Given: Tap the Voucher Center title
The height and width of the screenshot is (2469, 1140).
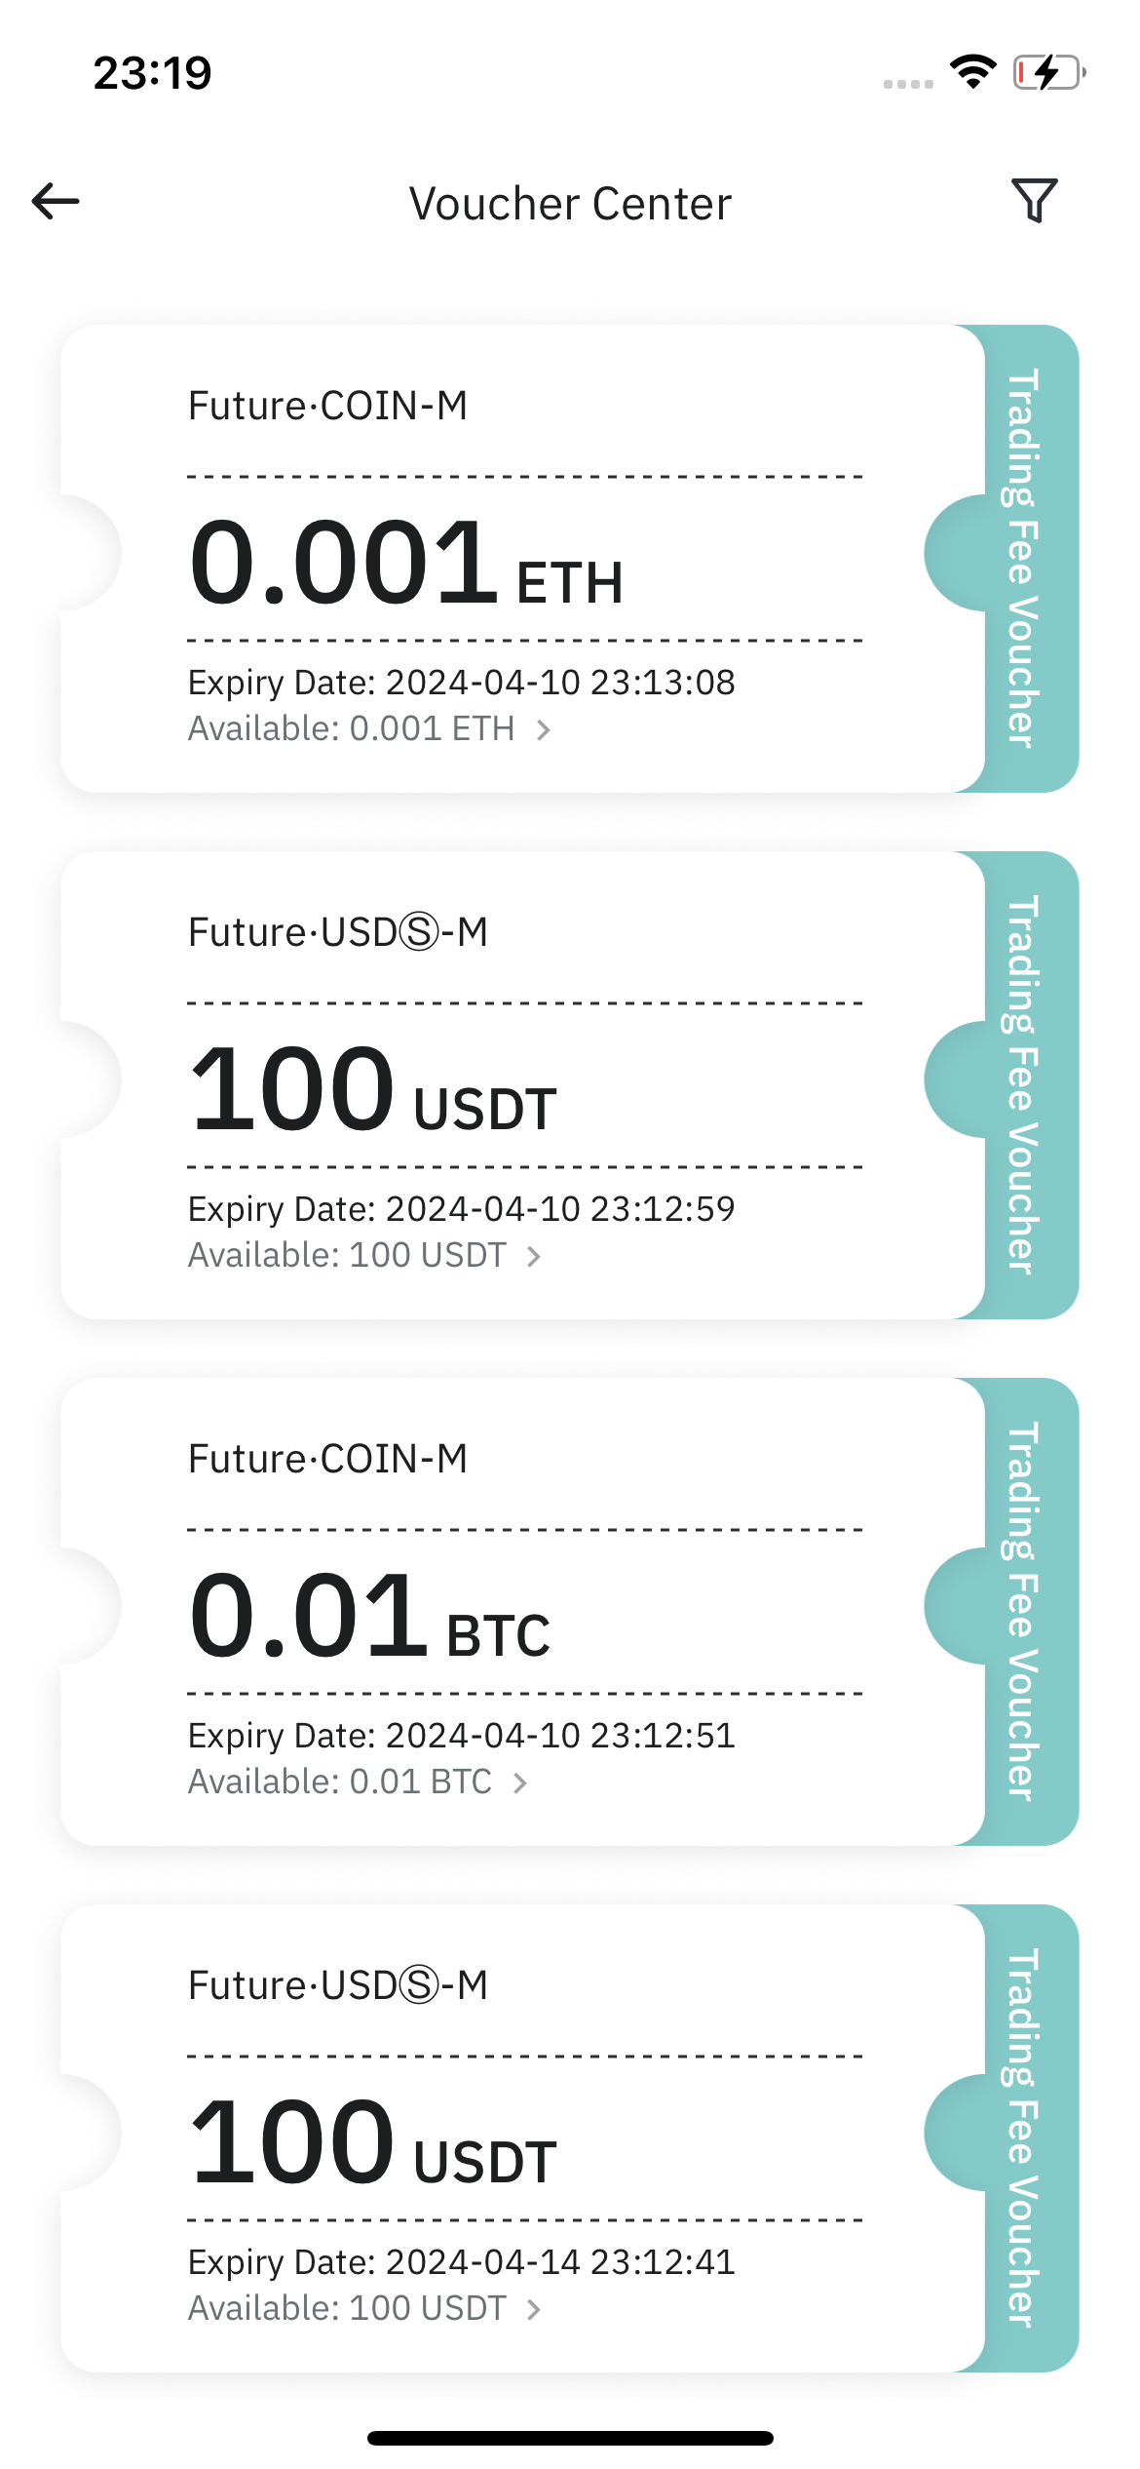Looking at the screenshot, I should [x=570, y=204].
